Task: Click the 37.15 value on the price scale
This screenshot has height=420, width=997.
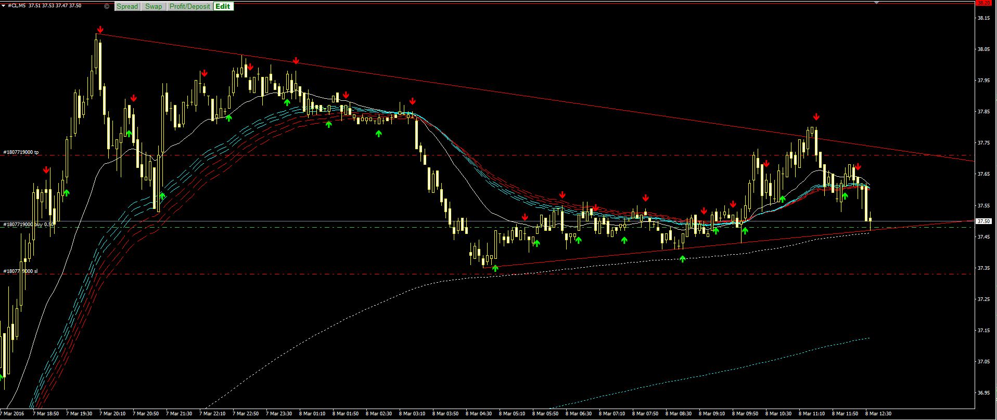Action: (x=983, y=331)
